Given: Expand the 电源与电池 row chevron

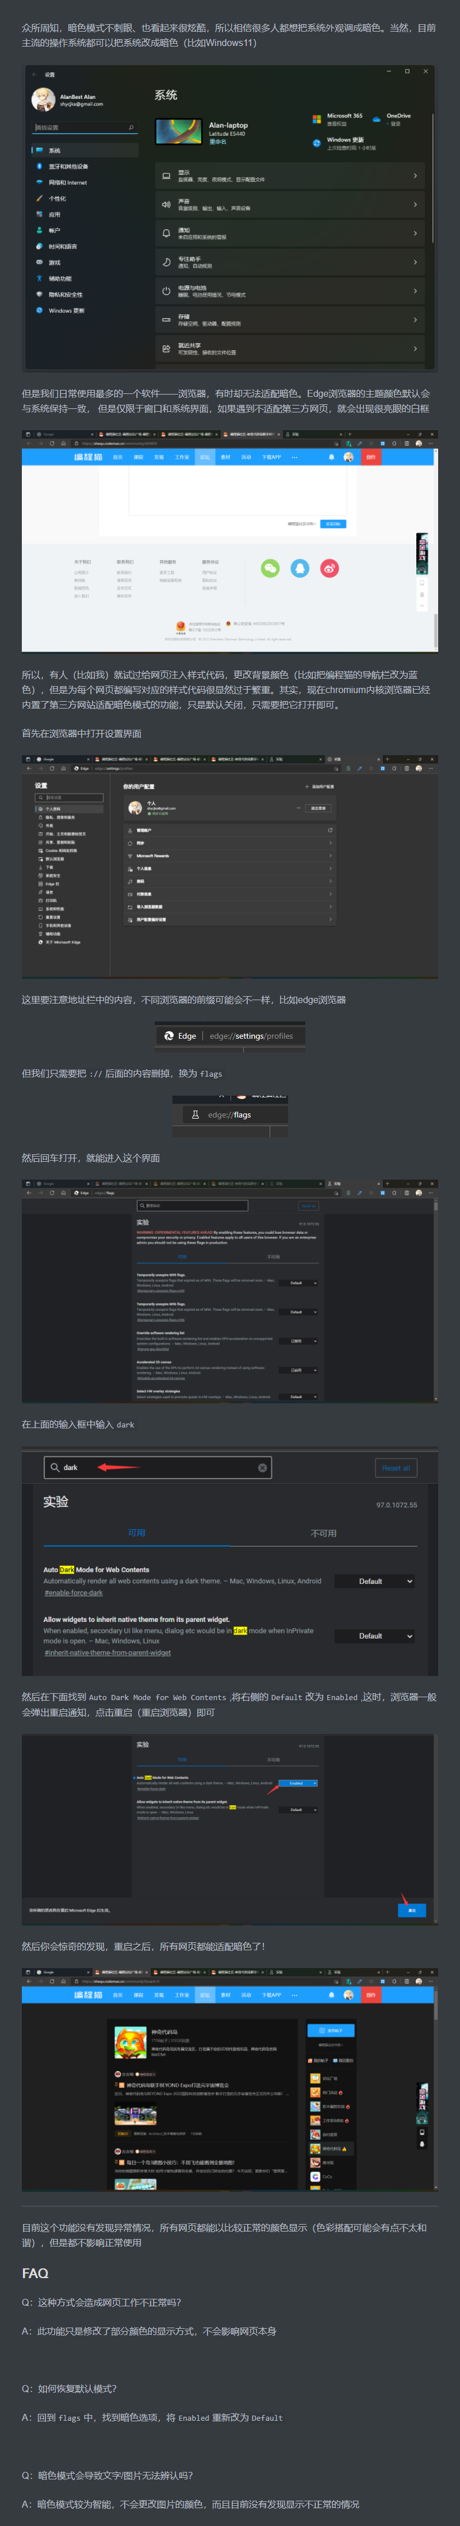Looking at the screenshot, I should tap(415, 291).
